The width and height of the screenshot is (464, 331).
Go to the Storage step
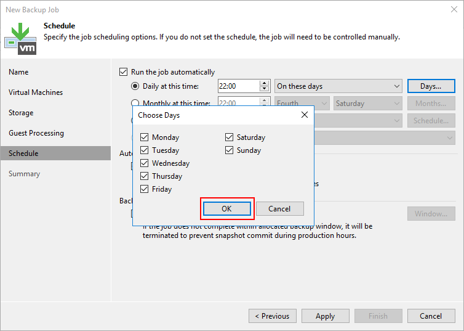(x=21, y=113)
